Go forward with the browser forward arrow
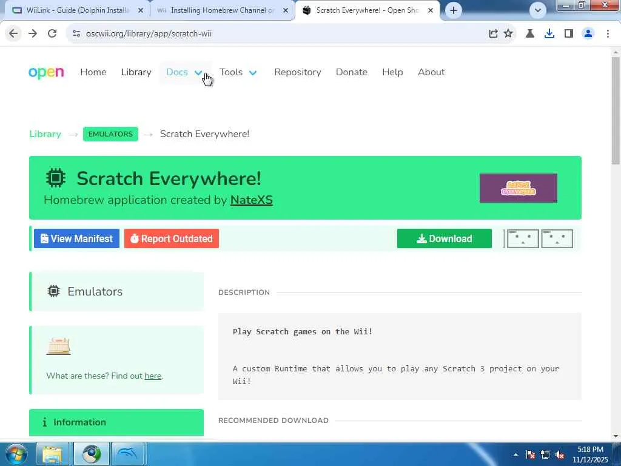The width and height of the screenshot is (621, 466). pos(33,34)
